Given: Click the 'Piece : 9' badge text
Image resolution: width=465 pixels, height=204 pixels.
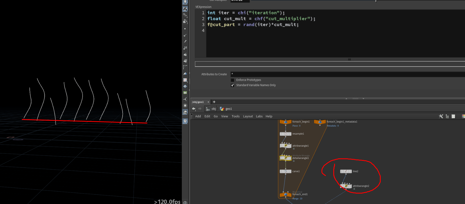Looking at the screenshot, I should coord(296,126).
